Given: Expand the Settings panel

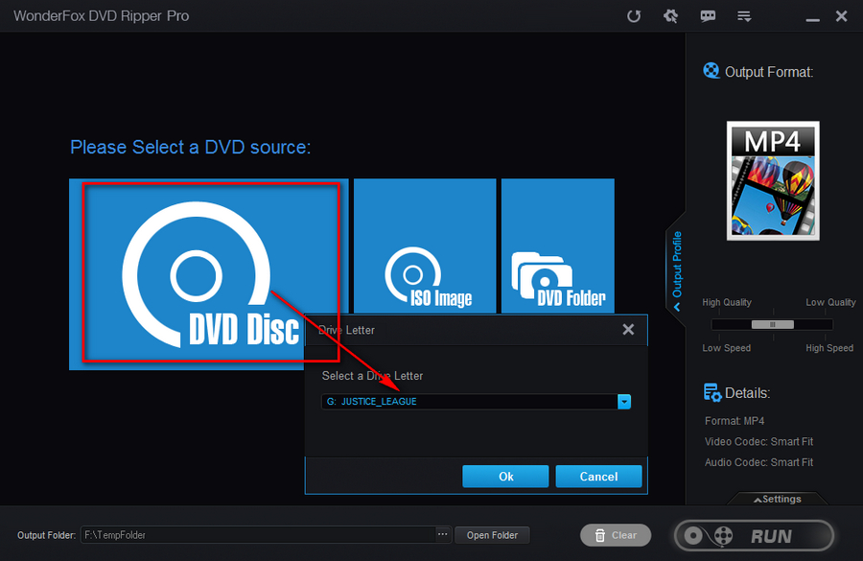Looking at the screenshot, I should coord(777,499).
